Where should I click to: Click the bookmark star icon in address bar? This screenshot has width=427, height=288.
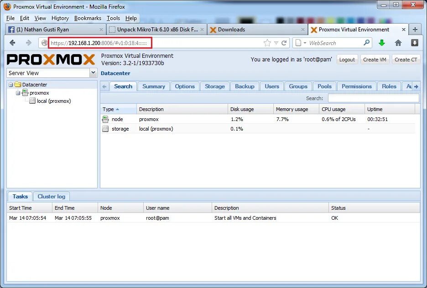click(267, 43)
